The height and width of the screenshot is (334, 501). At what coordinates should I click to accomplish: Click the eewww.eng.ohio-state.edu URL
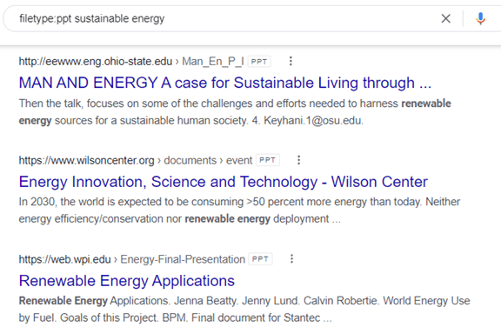coord(95,62)
